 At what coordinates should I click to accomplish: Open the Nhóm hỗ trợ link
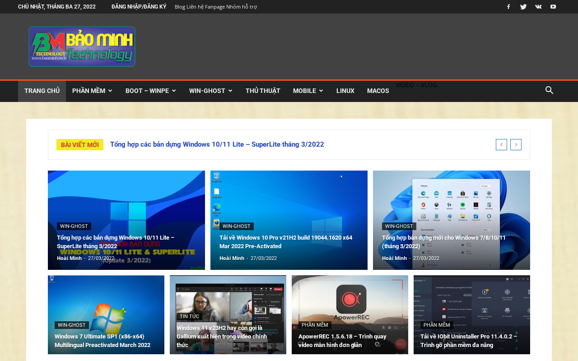242,7
